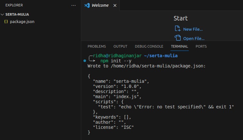Open the Explorer more actions ellipsis
Image resolution: width=243 pixels, height=140 pixels.
[x=74, y=5]
